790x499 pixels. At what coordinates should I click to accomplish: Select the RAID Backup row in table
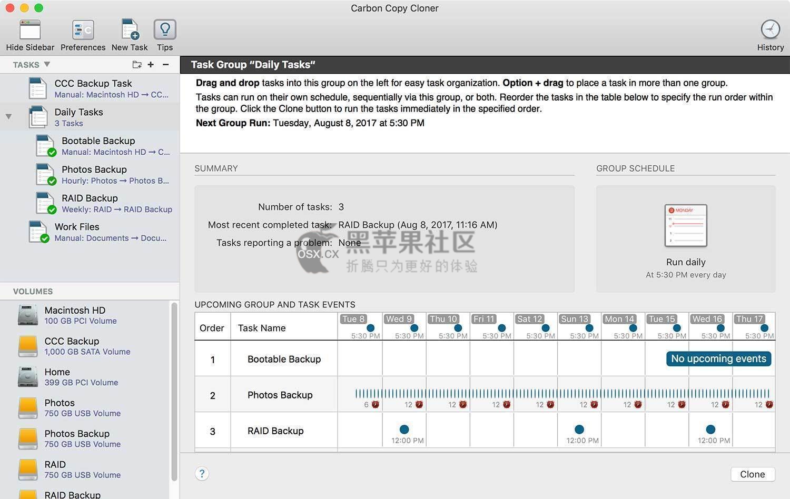[485, 431]
